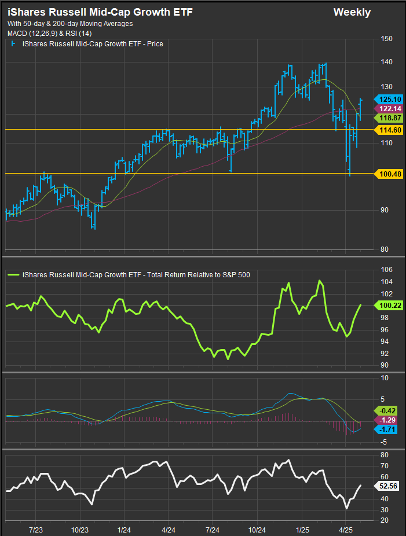Click the 102 relative return axis label

coord(387,293)
